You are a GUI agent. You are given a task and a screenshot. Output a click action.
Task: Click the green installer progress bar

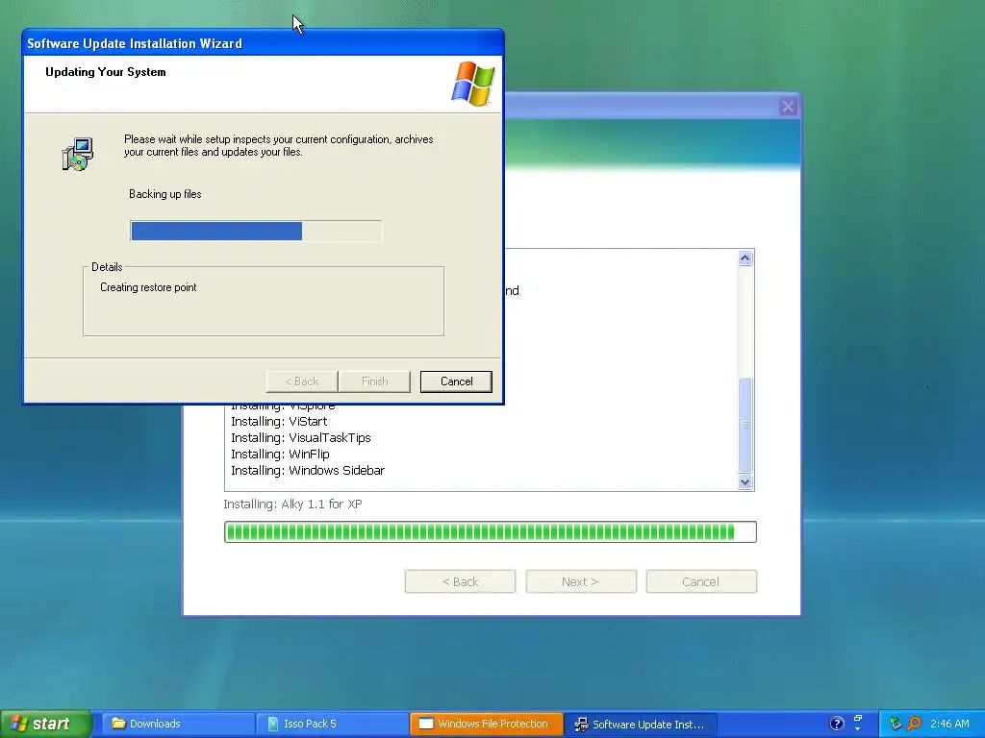[490, 531]
